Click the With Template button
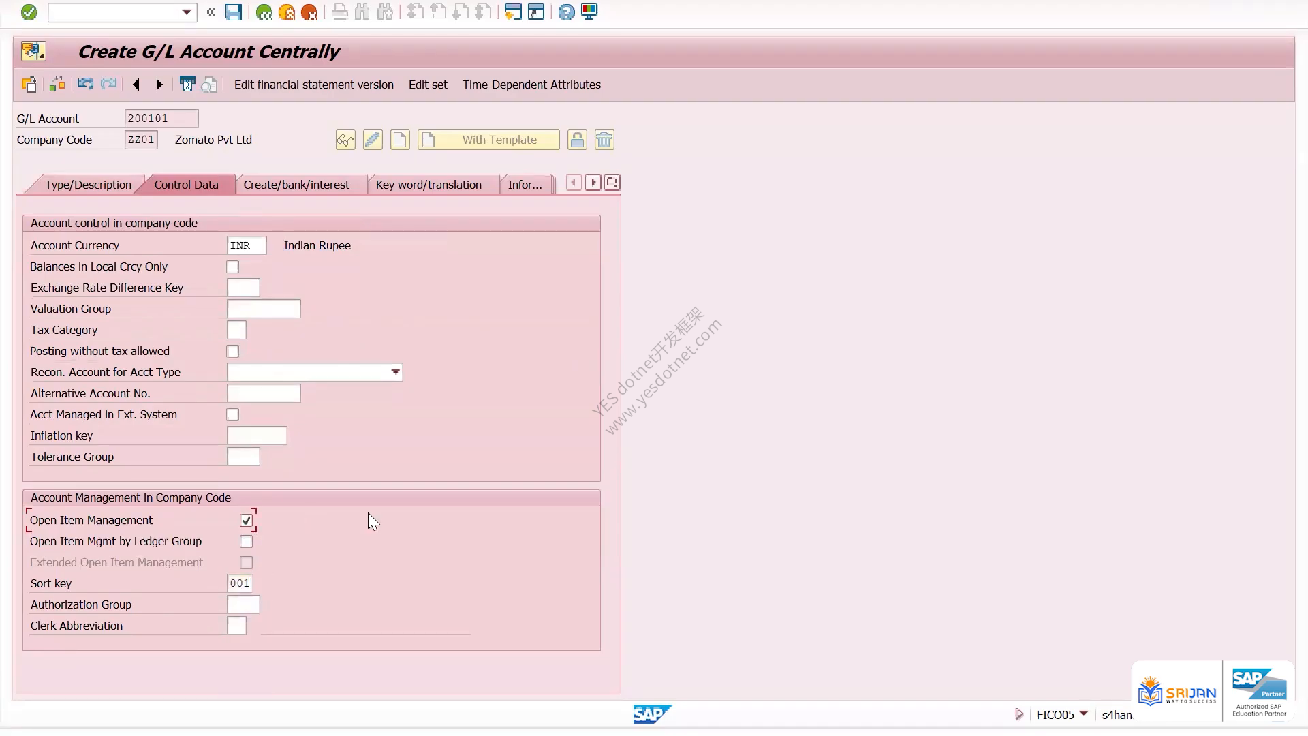The image size is (1308, 736). (x=488, y=140)
